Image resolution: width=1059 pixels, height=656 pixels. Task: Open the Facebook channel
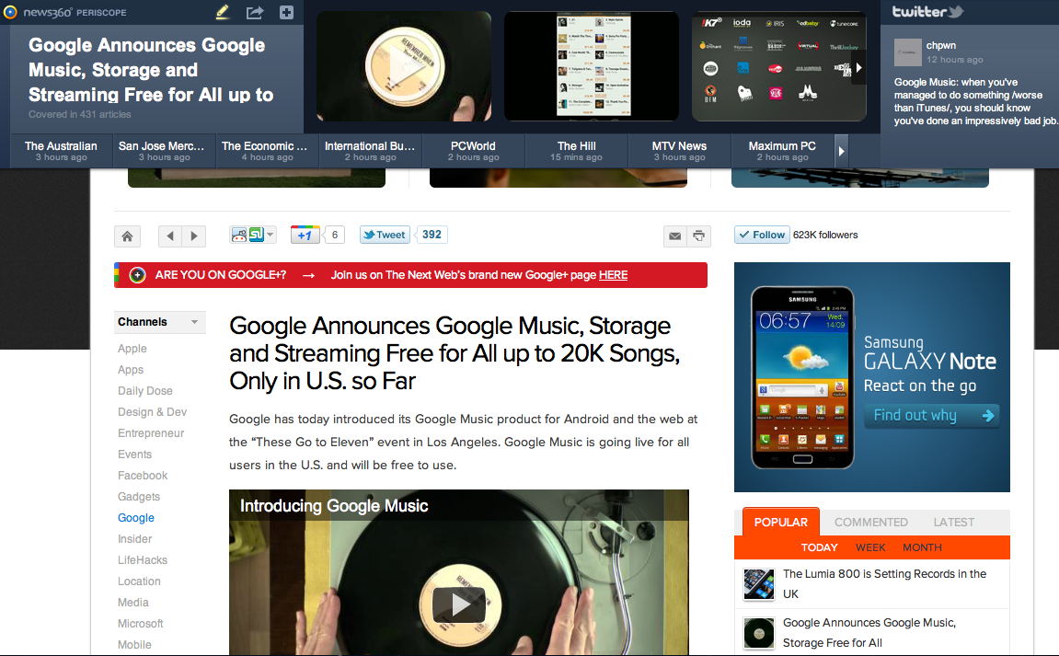(143, 476)
